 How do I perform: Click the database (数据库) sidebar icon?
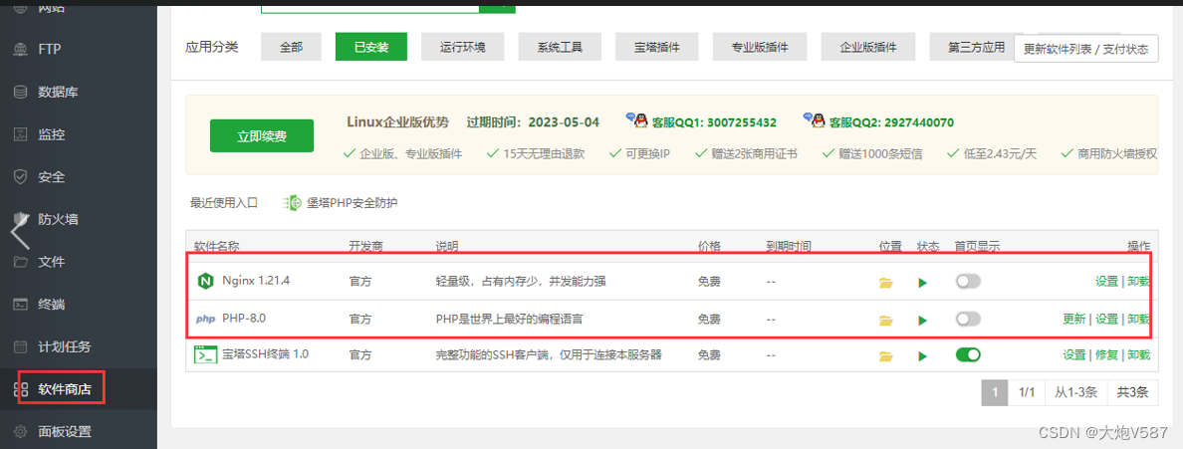pyautogui.click(x=21, y=92)
